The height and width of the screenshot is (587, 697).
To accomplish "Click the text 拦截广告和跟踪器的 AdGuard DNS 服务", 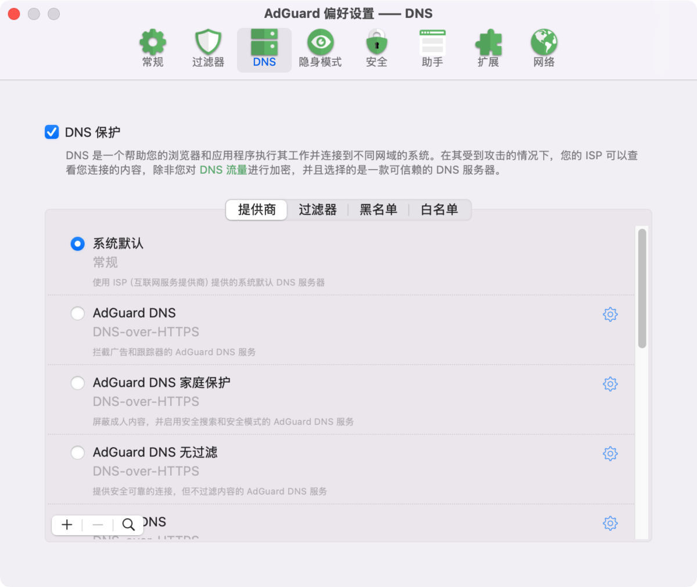I will (174, 352).
